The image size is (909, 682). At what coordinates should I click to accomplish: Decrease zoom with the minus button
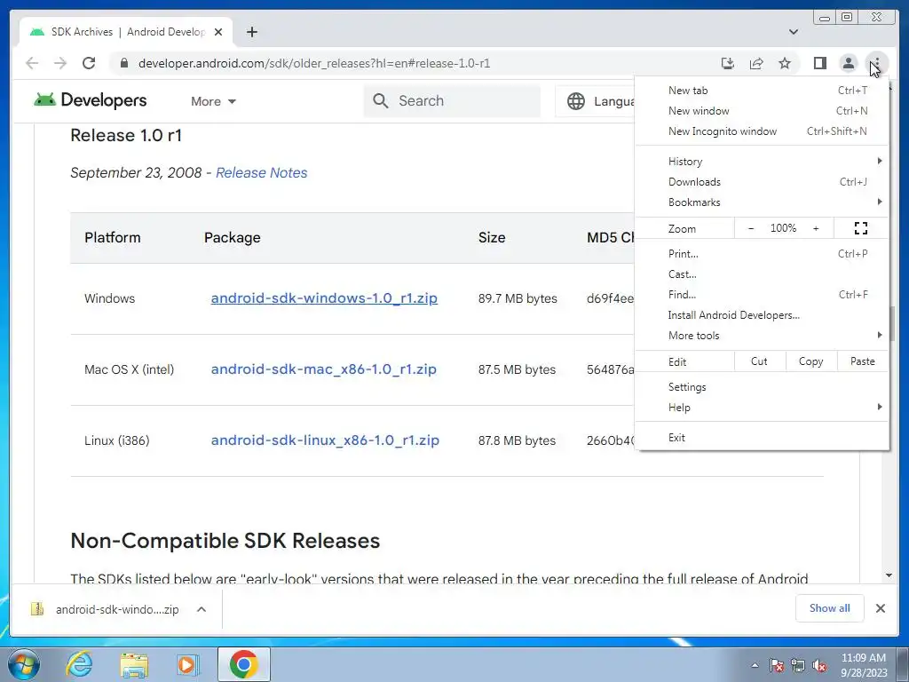[751, 228]
